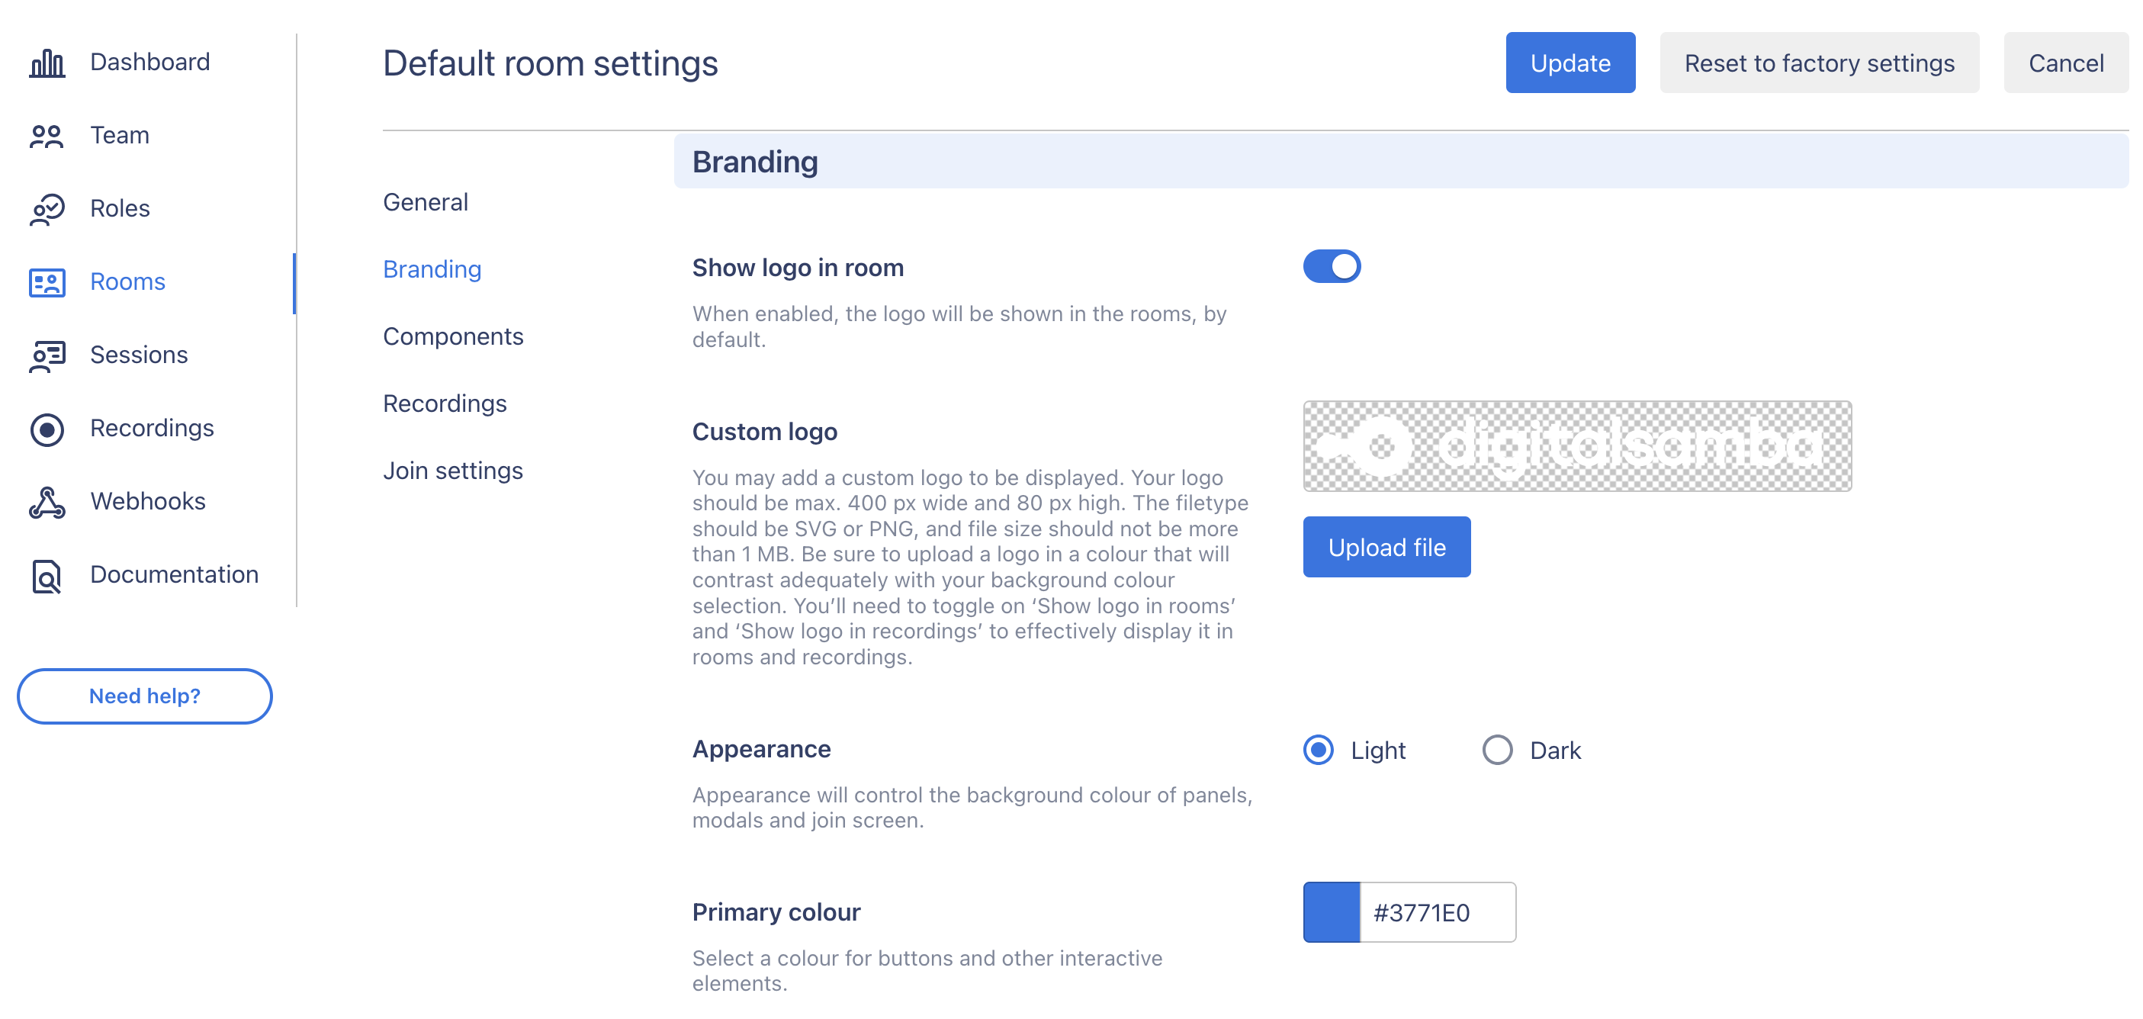Click the Dashboard bar chart icon
Screen dimensions: 2143x1019
[47, 63]
